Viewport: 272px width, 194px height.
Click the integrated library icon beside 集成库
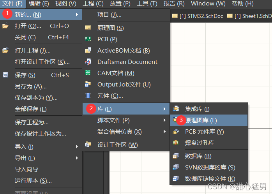(x=176, y=109)
